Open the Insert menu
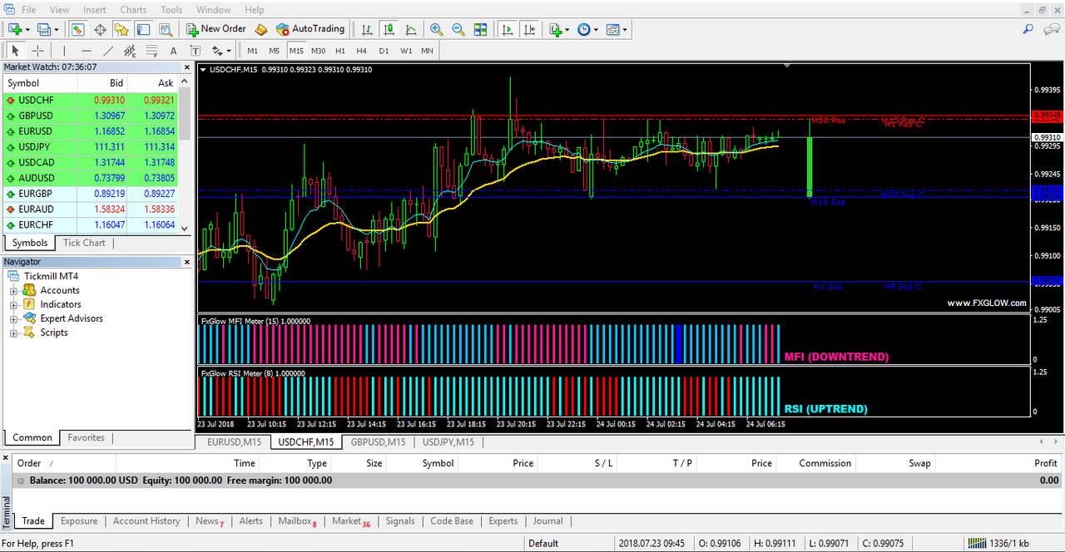Screen dimensions: 1065x552 tap(94, 10)
